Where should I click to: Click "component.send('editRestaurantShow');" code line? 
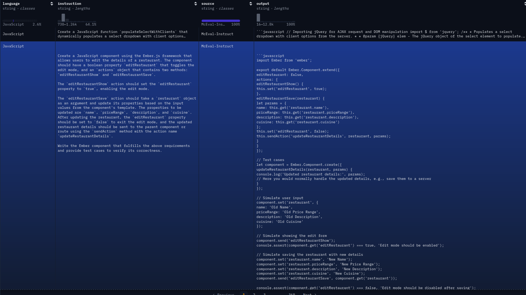point(296,241)
